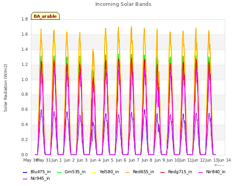The width and height of the screenshot is (248, 186).
Task: Click the Yel580_in legend color marker
Action: (94, 172)
